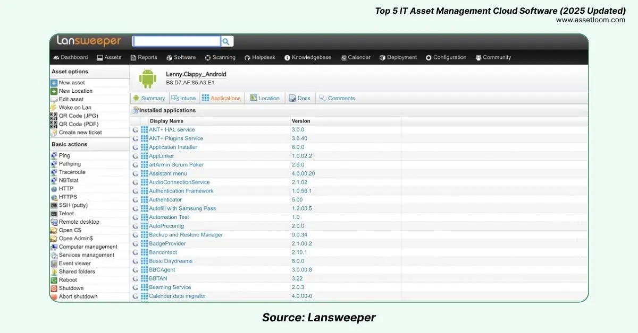Click the Telnet terminal icon
The height and width of the screenshot is (333, 638).
click(54, 214)
